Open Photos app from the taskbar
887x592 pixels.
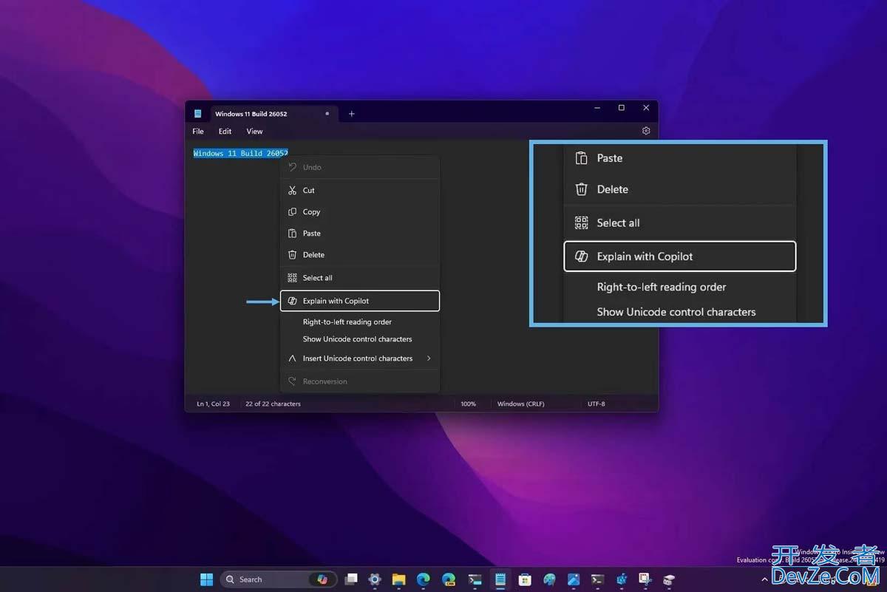point(574,579)
